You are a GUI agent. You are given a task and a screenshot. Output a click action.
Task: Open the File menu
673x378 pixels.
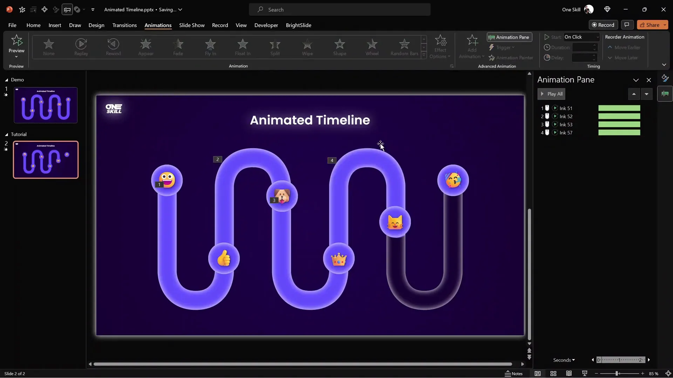click(12, 25)
